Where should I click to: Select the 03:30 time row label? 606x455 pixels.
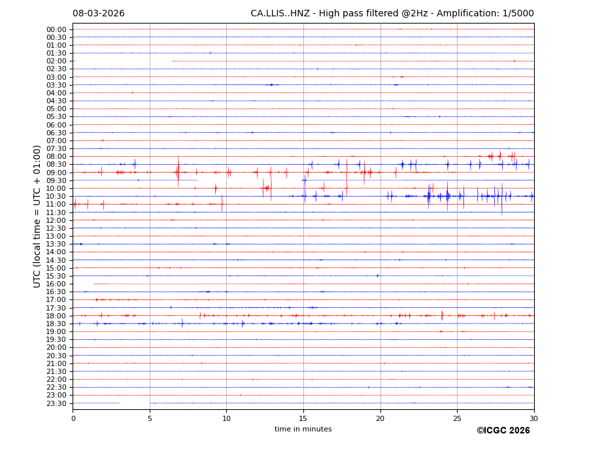56,85
